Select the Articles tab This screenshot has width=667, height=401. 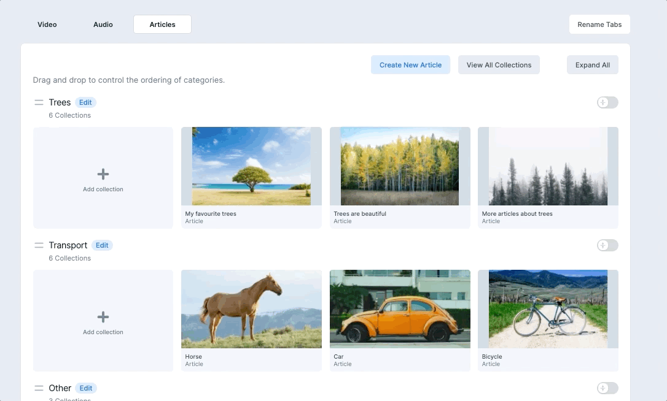(163, 25)
